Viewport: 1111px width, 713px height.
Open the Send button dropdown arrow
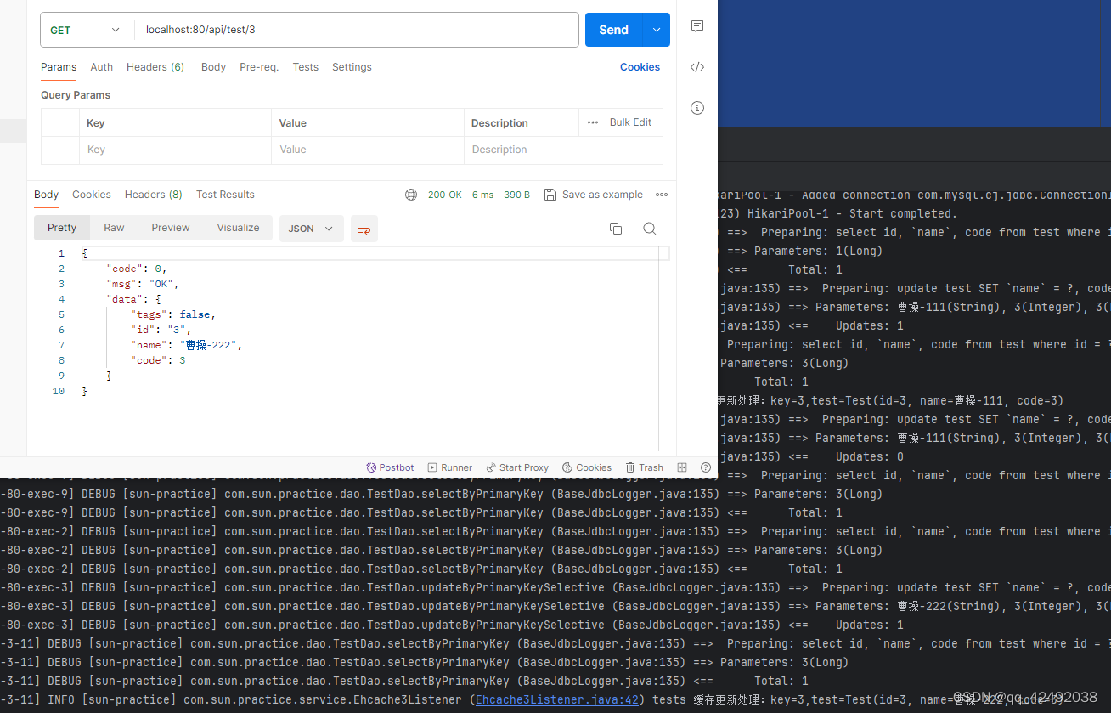(656, 30)
